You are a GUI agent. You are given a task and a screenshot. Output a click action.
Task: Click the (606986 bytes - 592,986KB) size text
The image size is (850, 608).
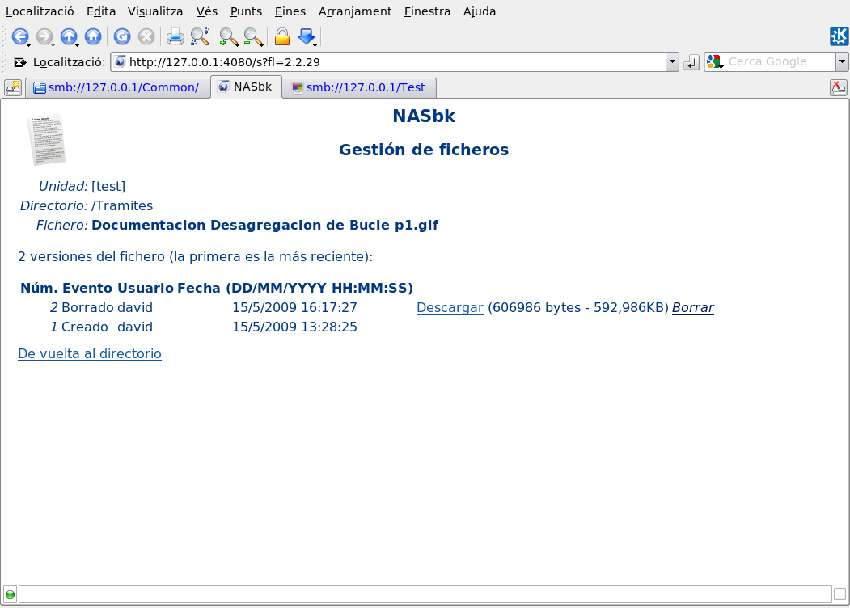578,307
